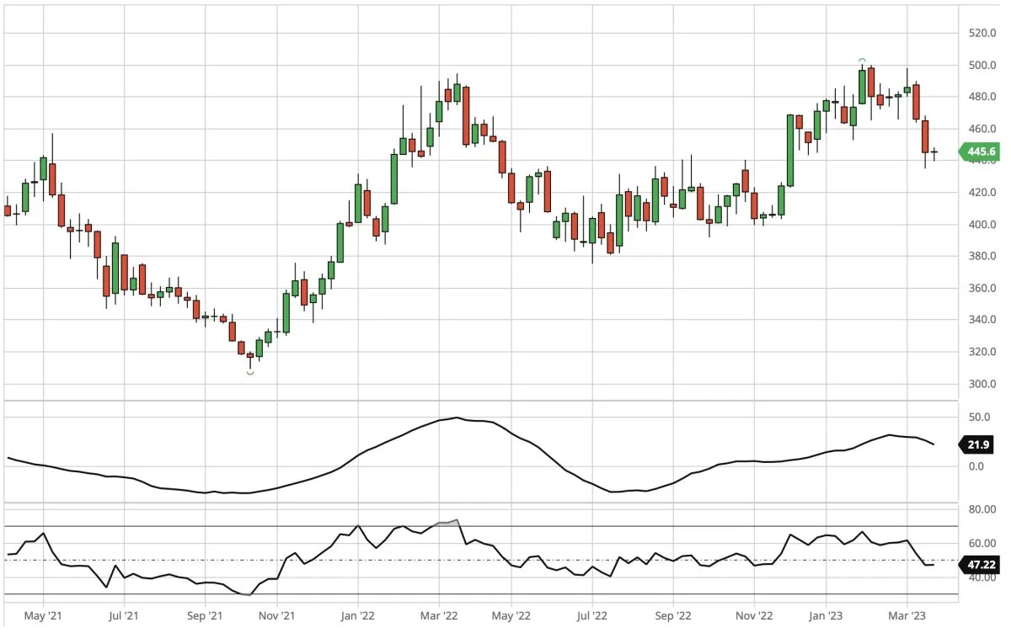
Task: Click the 520.0 price axis label
Action: [x=982, y=33]
